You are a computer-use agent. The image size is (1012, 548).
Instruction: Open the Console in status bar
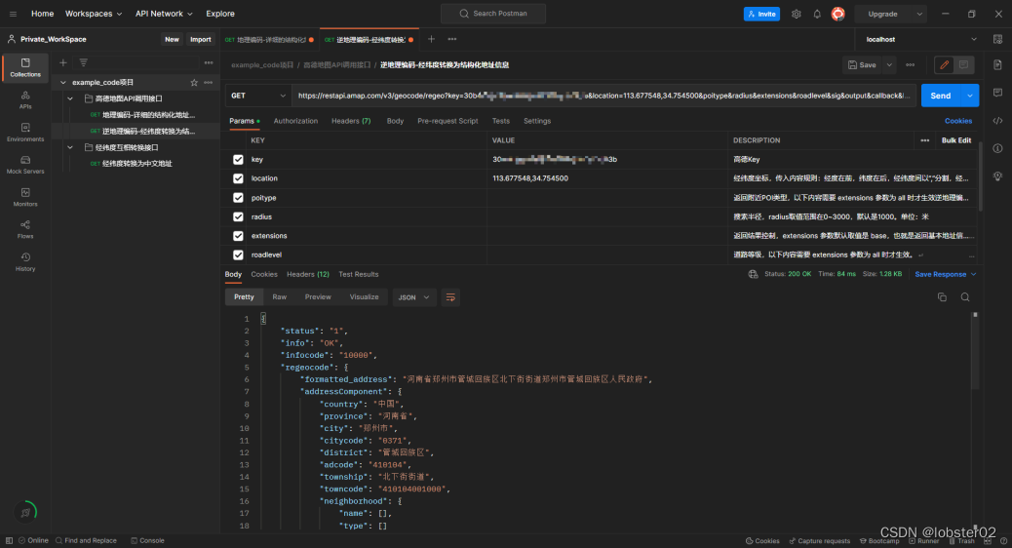tap(147, 541)
